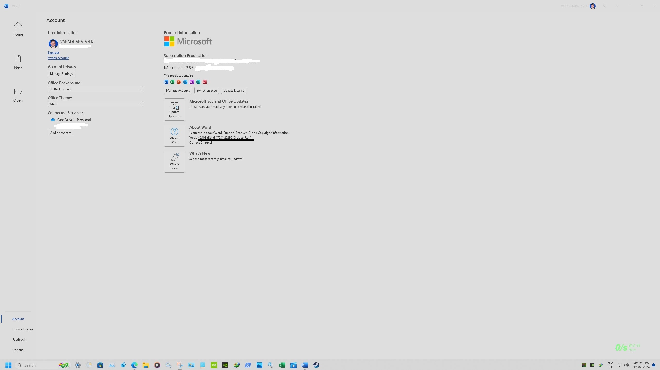Screen dimensions: 660x370
Task: Click the OneDrive - Personal connected service
Action: coord(74,120)
